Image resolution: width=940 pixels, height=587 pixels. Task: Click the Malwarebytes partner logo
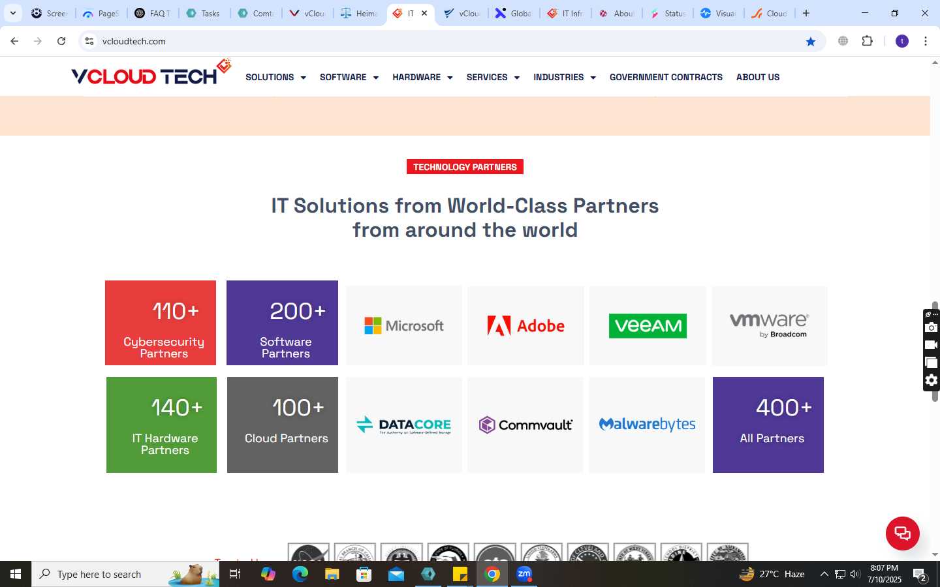coord(647,425)
